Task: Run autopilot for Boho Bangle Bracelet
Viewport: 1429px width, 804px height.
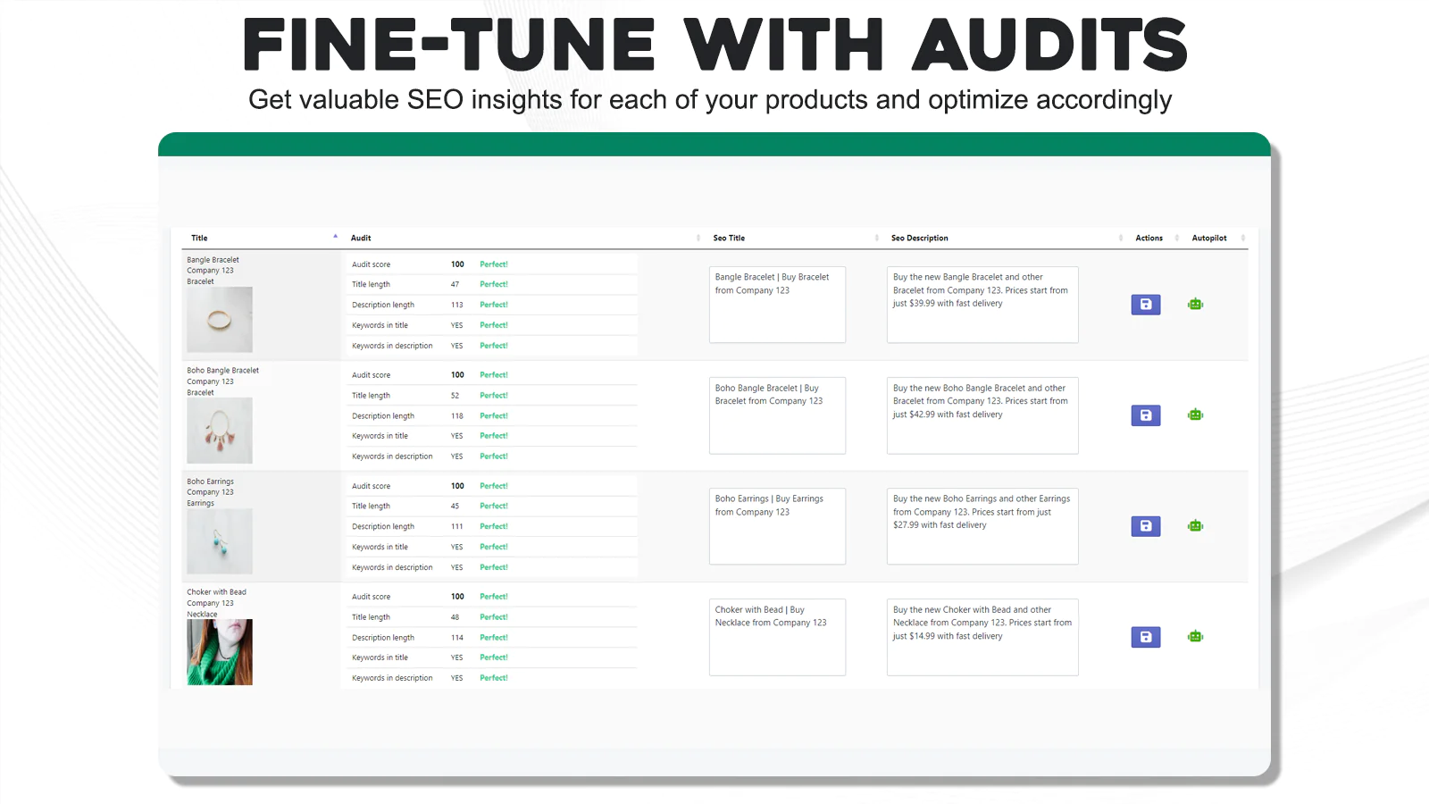Action: point(1195,415)
